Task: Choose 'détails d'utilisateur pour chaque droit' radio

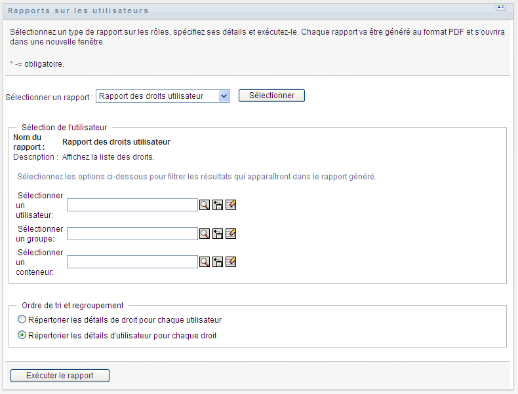Action: (x=22, y=336)
